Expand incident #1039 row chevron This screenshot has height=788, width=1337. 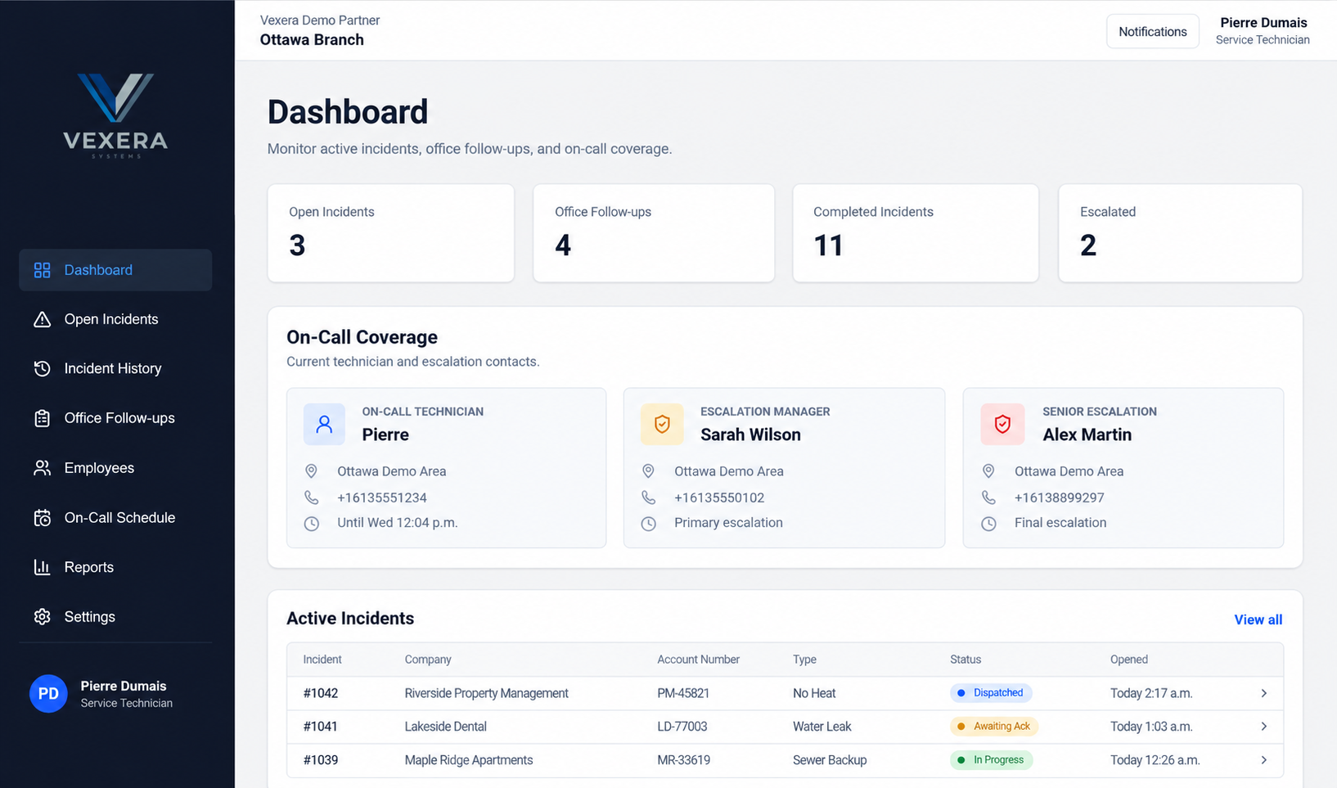coord(1264,760)
